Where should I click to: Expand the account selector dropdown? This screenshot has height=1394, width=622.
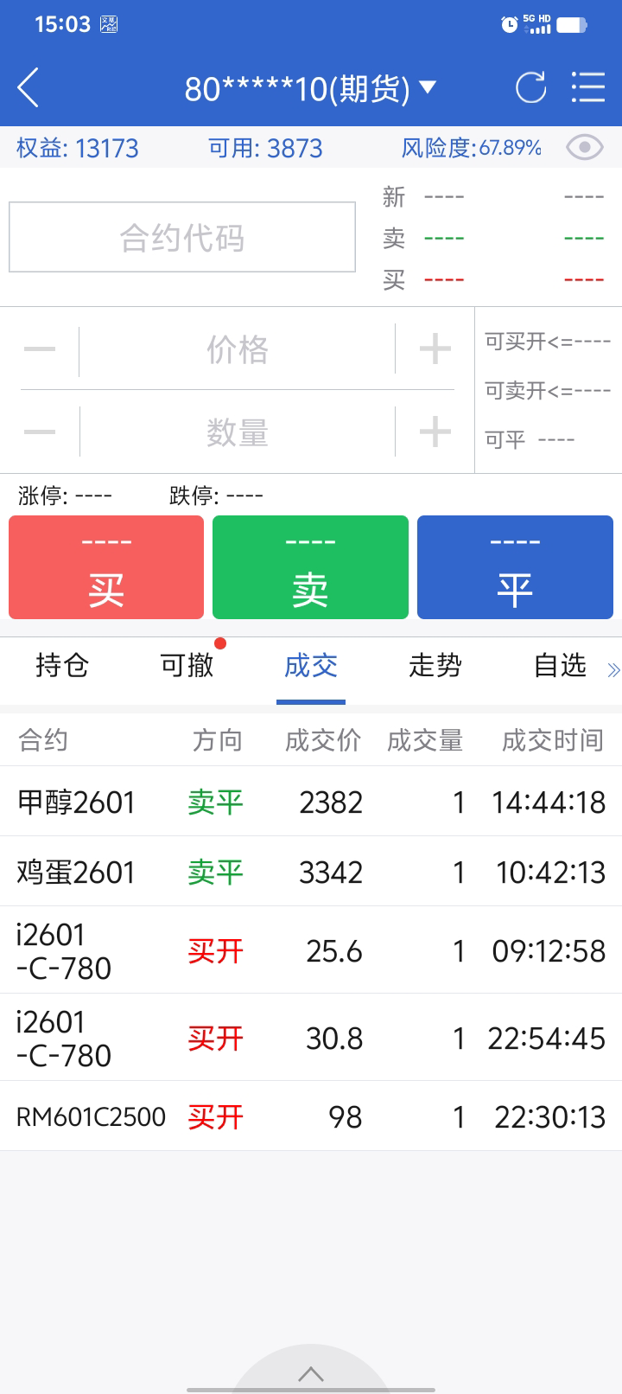tap(427, 87)
